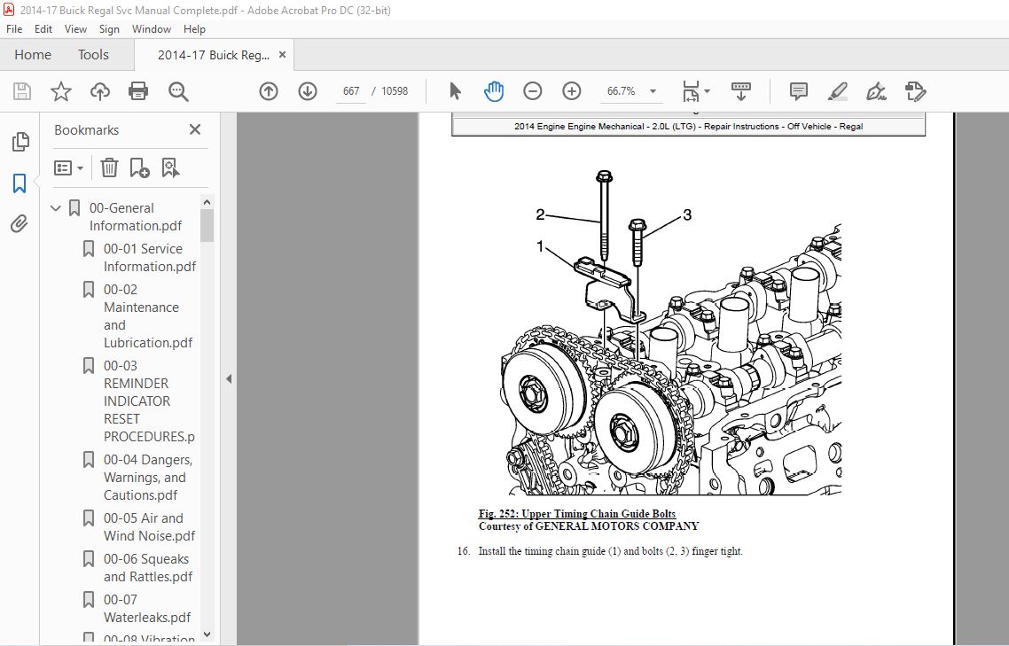This screenshot has height=646, width=1009.
Task: Find the current bookmark icon
Action: (x=170, y=168)
